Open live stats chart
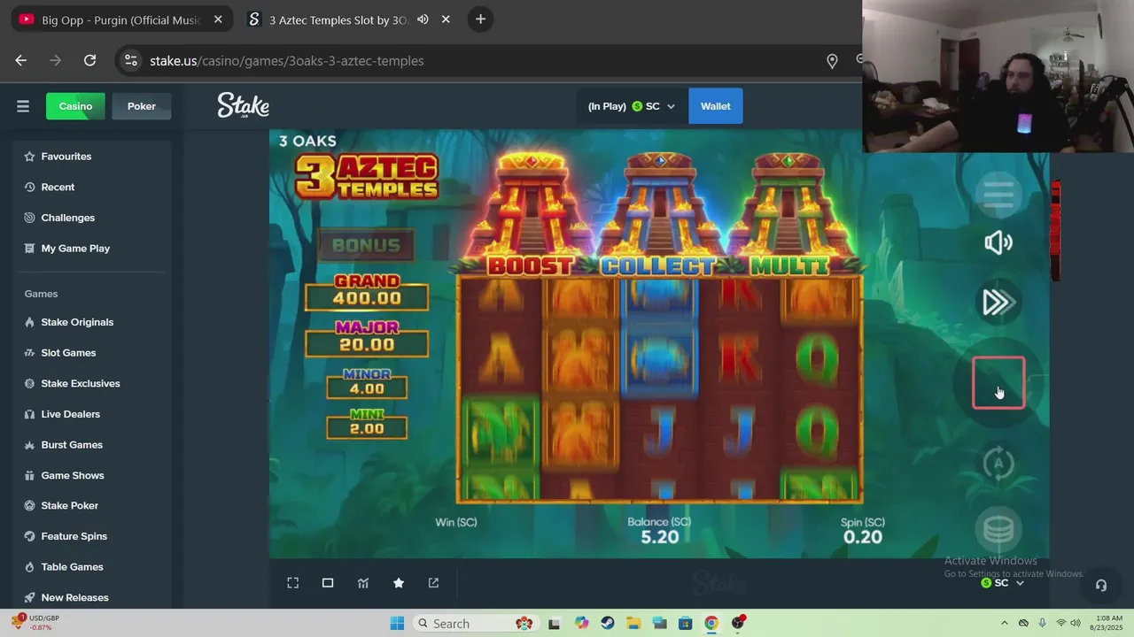The image size is (1134, 637). tap(363, 583)
